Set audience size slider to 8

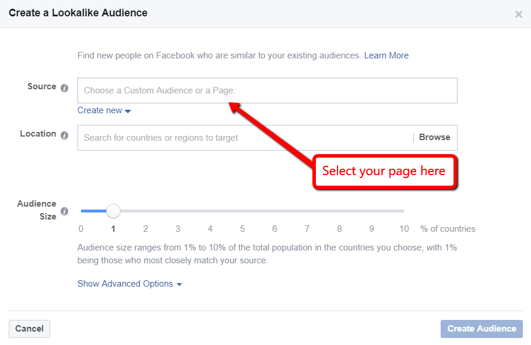tap(339, 211)
